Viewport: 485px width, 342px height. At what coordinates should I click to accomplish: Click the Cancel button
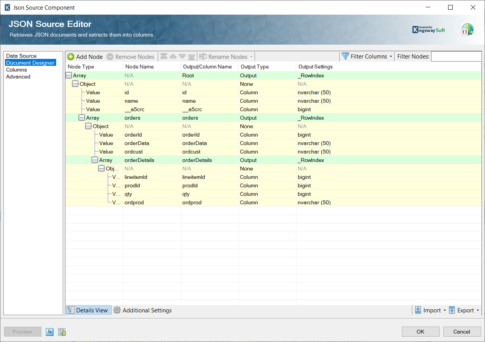pos(462,332)
